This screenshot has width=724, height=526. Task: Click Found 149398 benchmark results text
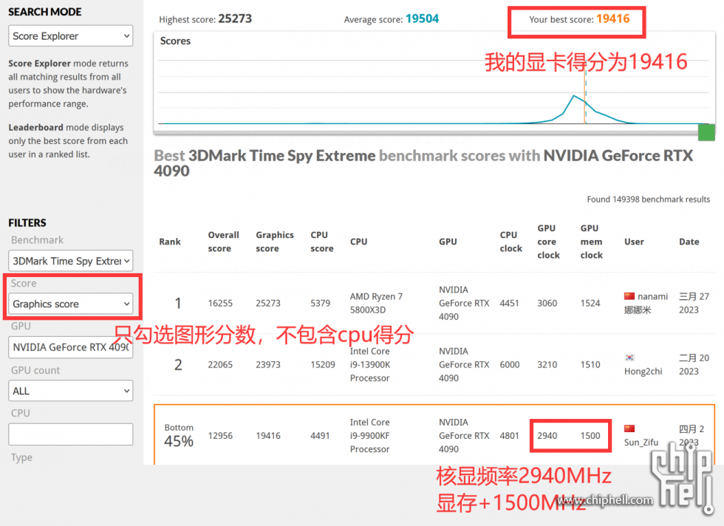coord(649,199)
